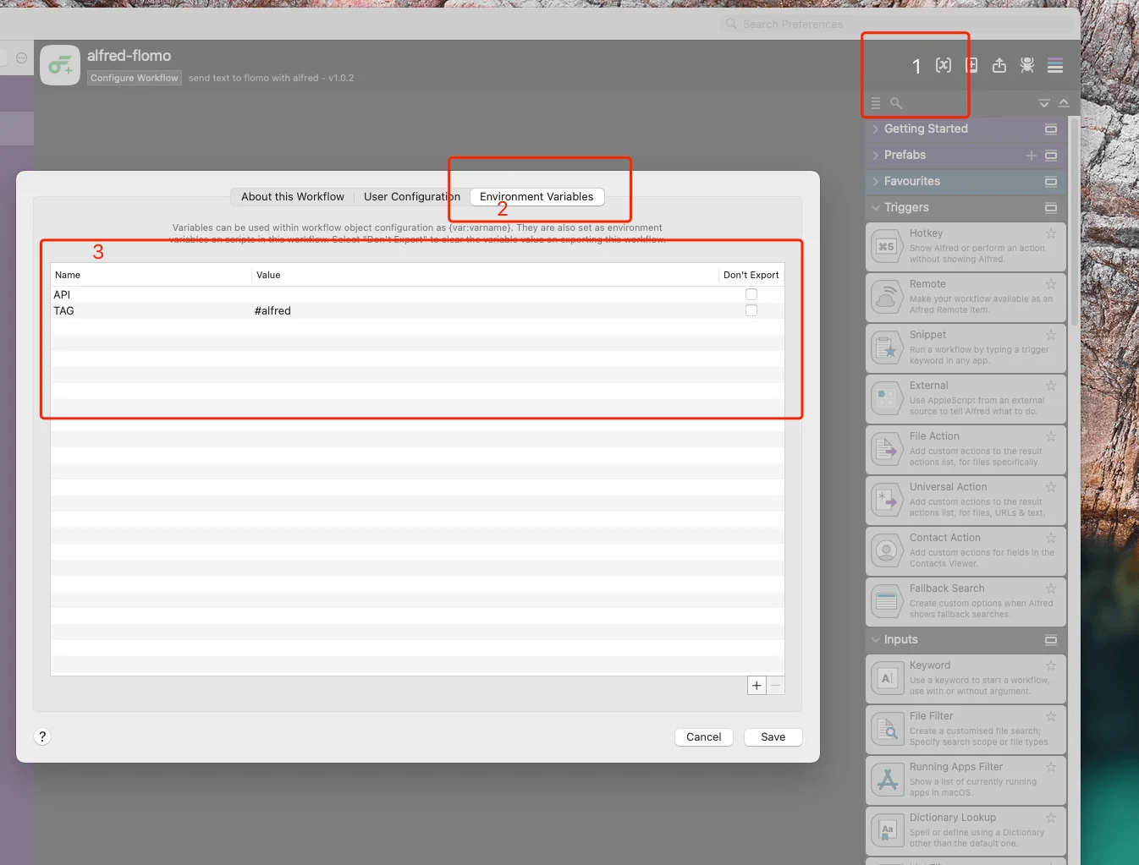The height and width of the screenshot is (865, 1139).
Task: Click the export/share workflow icon
Action: click(x=999, y=65)
